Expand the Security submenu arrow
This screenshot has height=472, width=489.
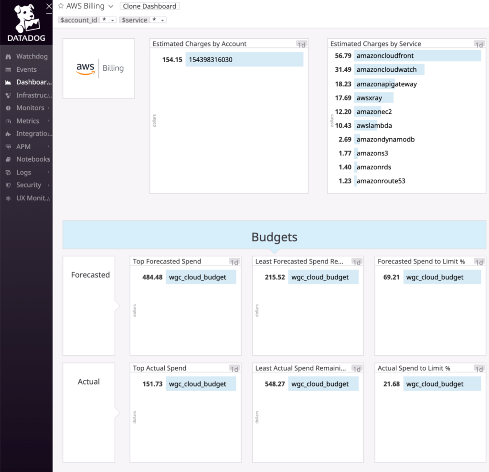[x=48, y=185]
